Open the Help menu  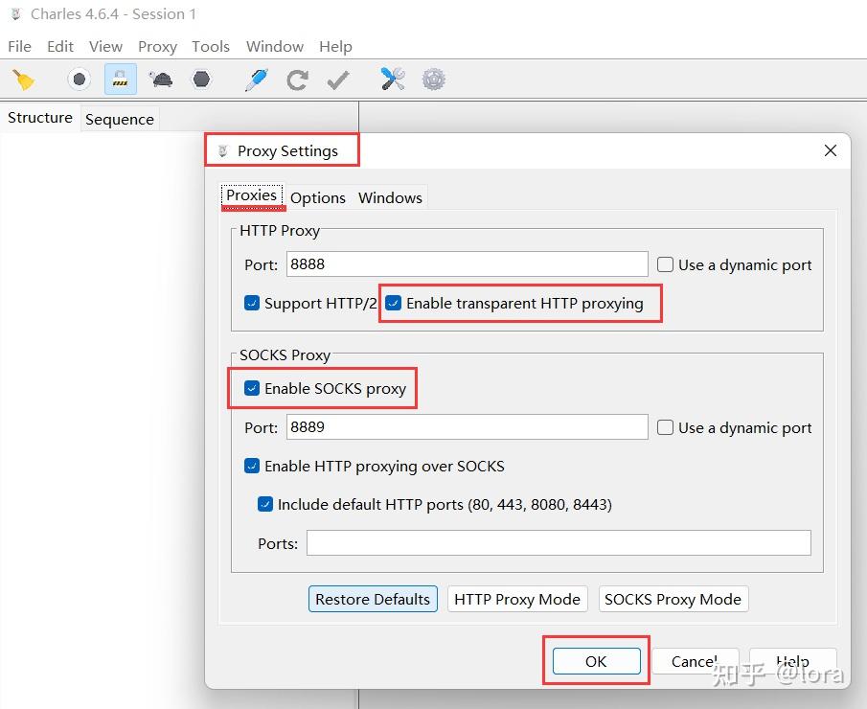click(335, 46)
